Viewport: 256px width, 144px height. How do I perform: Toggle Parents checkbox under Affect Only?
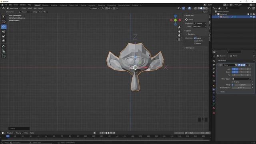coord(195,44)
